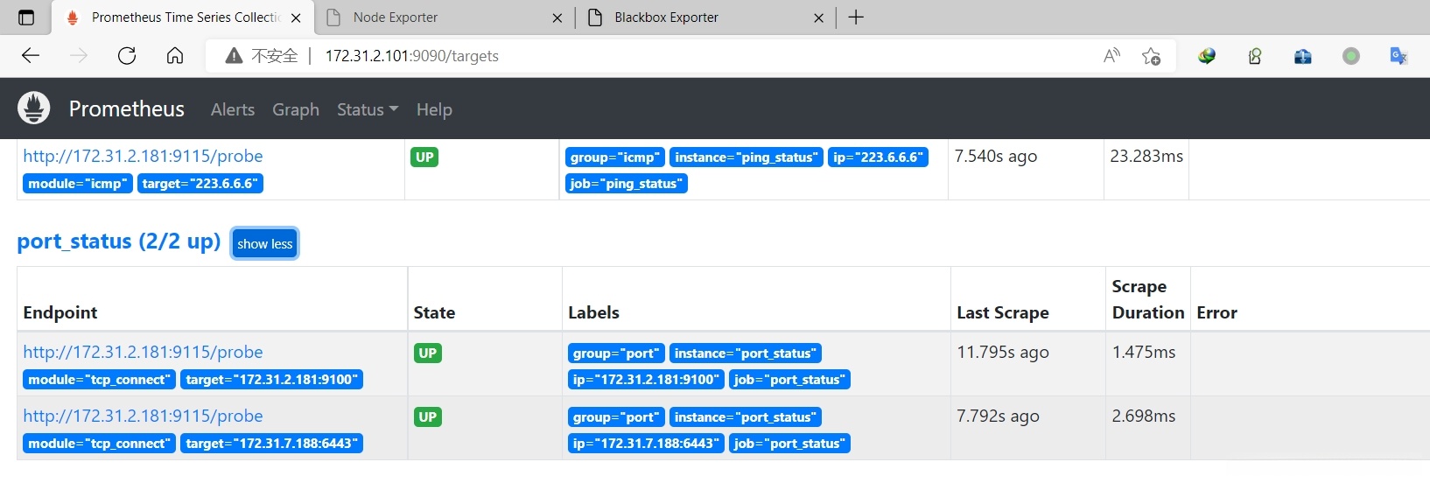Open the Graph navigation item

[296, 109]
